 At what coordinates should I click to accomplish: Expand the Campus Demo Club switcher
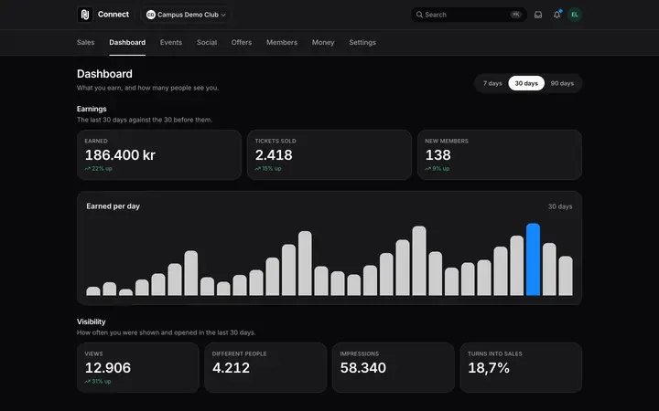186,15
